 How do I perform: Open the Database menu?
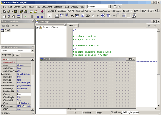(58, 7)
